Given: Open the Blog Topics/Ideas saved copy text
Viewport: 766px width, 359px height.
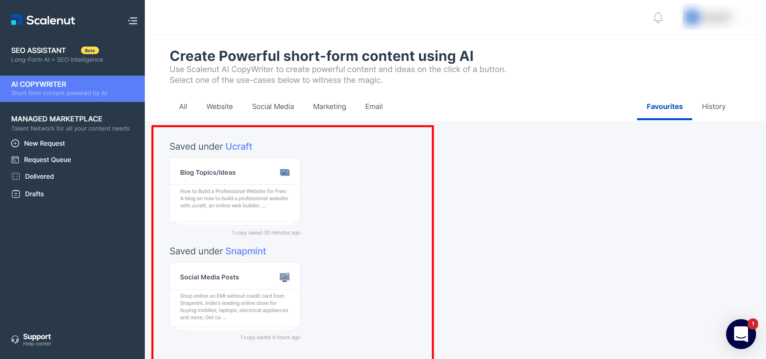Looking at the screenshot, I should pos(234,199).
